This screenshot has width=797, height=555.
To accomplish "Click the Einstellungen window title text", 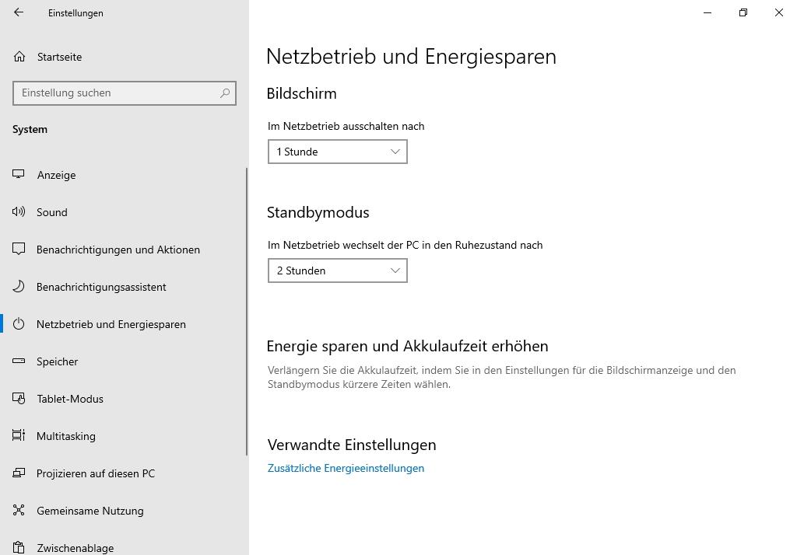I will click(x=75, y=13).
